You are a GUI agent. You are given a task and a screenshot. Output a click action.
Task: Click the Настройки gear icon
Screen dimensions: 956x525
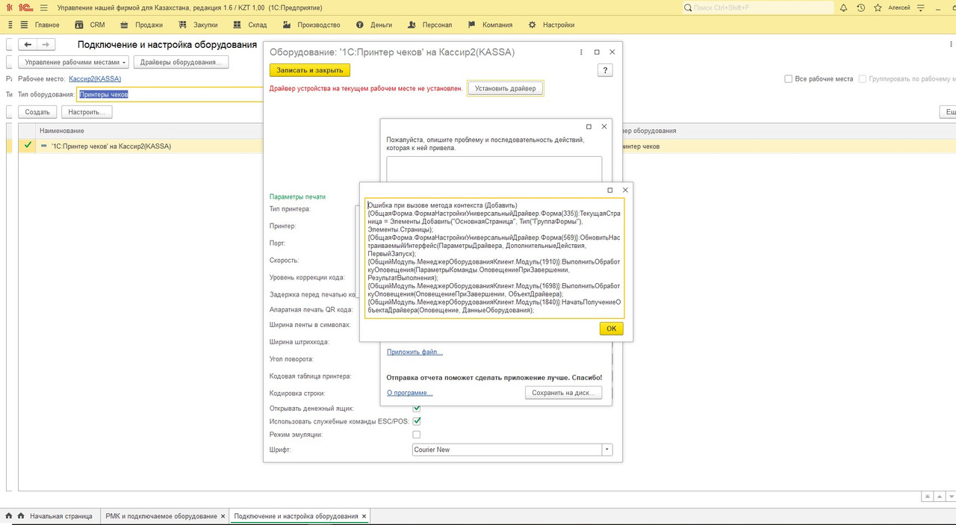pyautogui.click(x=533, y=25)
